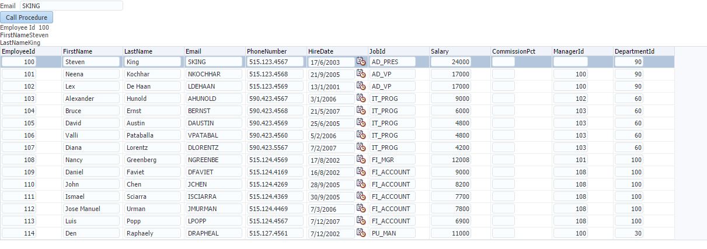
Task: Edit the Email field LDEHAAN
Action: pyautogui.click(x=214, y=86)
